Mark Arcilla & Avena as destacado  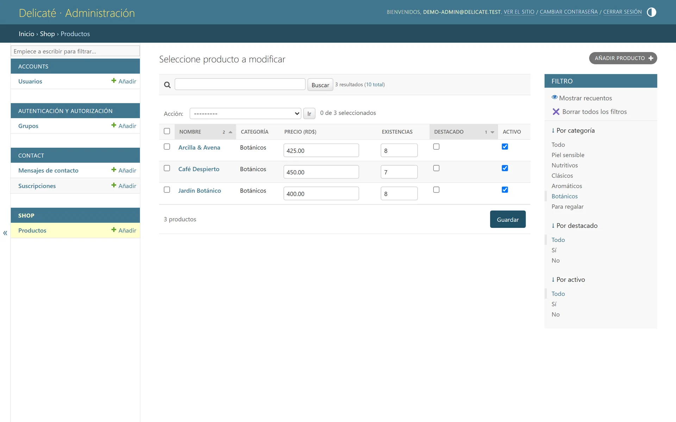[x=436, y=147]
